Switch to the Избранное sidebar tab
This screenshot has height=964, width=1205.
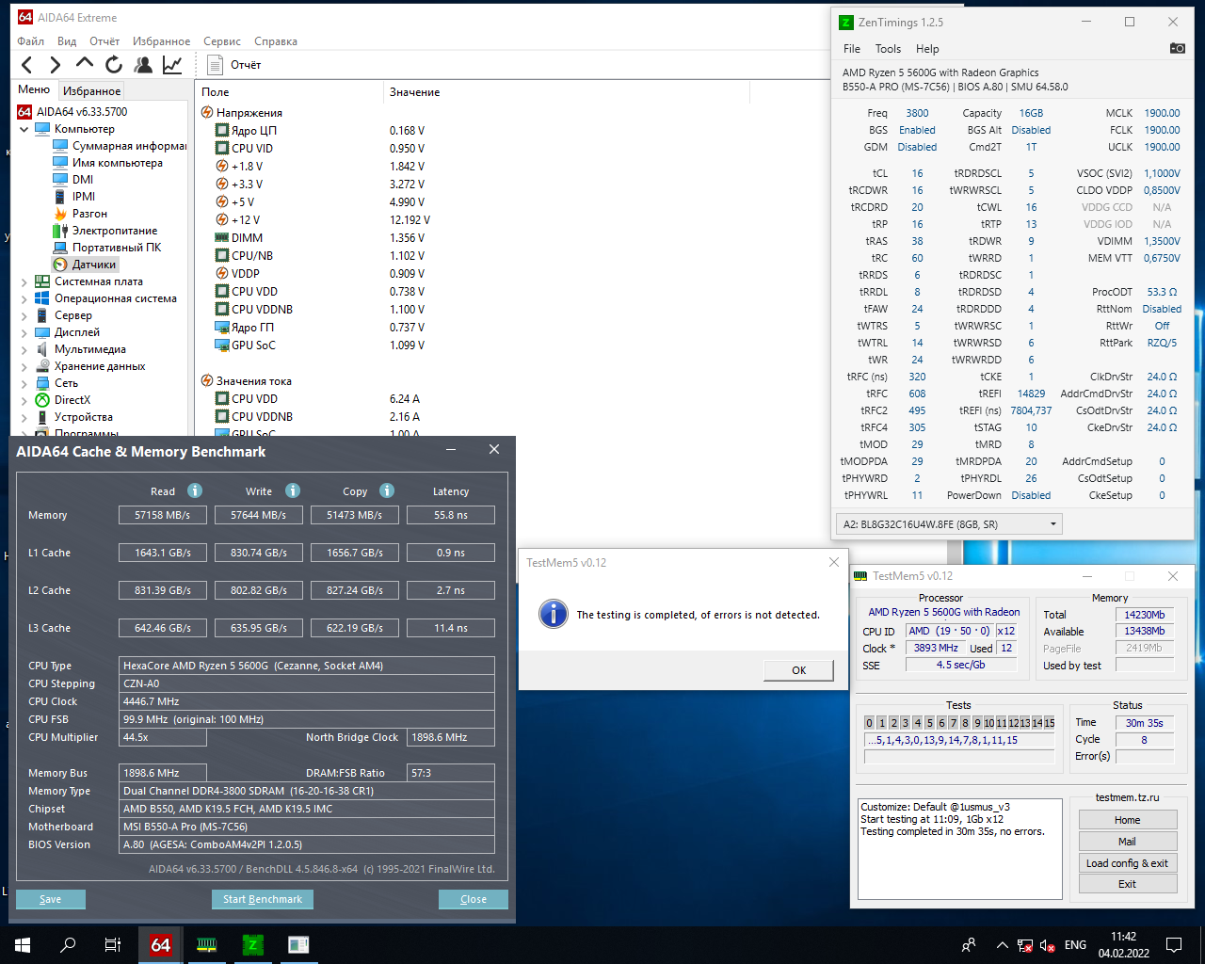coord(91,91)
